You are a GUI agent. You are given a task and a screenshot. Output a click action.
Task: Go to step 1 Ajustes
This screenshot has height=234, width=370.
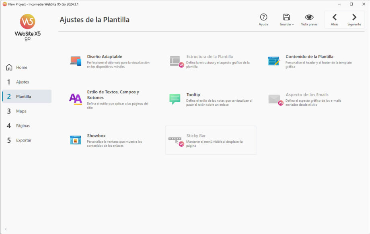27,82
